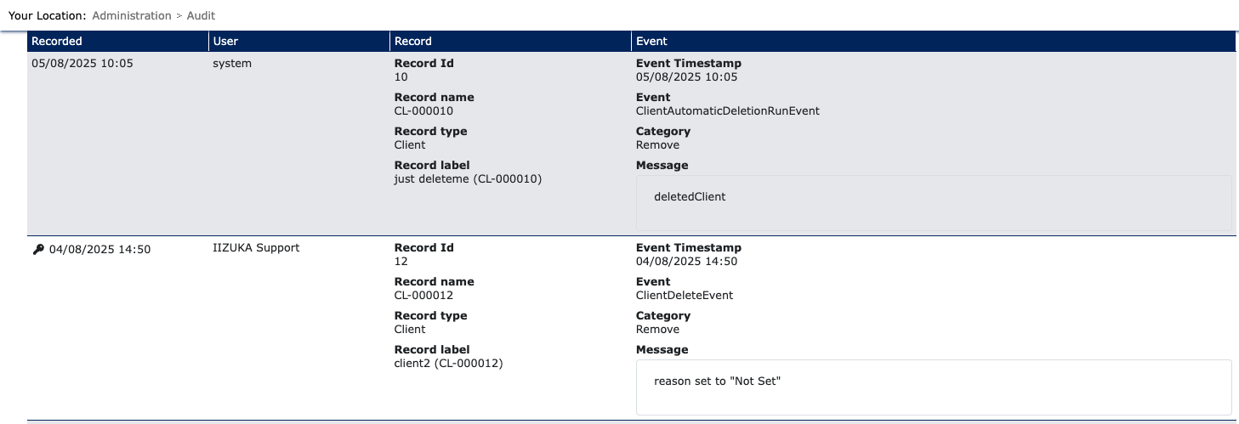The width and height of the screenshot is (1239, 424).
Task: Select the ClientAutomaticDeletionRunEvent text
Action: (728, 111)
